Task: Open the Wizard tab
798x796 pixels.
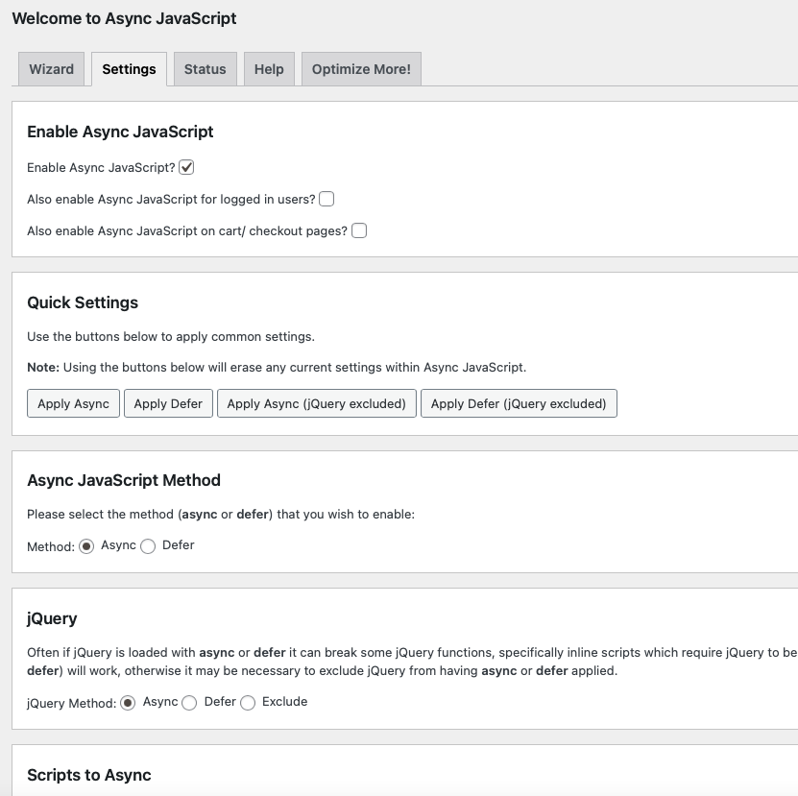Action: click(52, 69)
